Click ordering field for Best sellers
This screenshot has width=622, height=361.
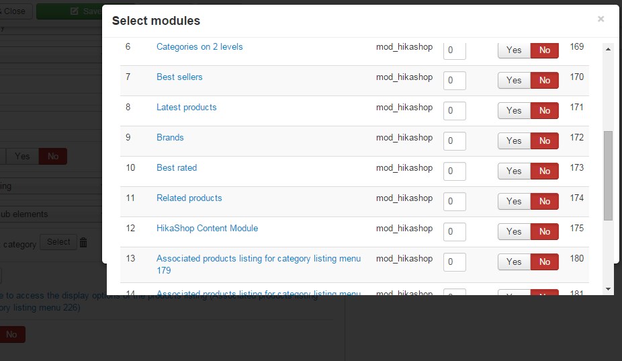(x=455, y=81)
